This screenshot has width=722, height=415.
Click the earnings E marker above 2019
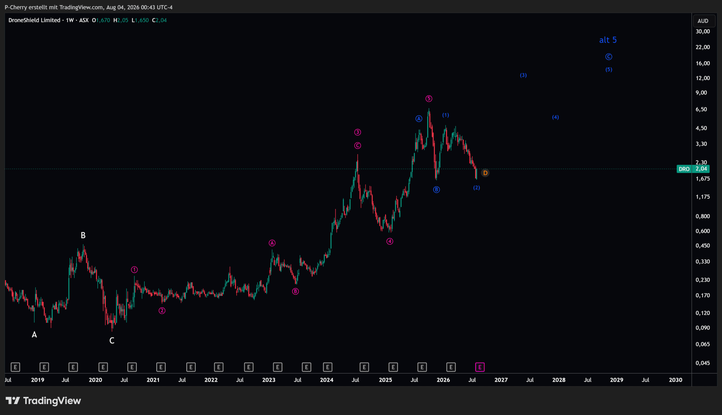(x=44, y=367)
